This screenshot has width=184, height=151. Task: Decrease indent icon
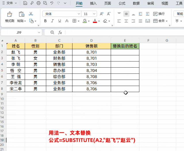pos(141,14)
